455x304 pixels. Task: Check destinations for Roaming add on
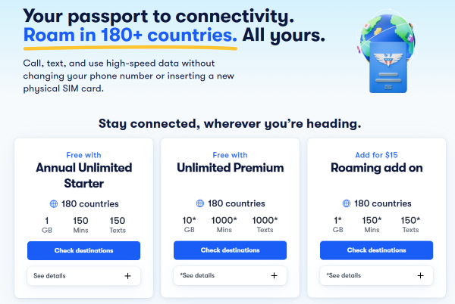click(x=376, y=250)
